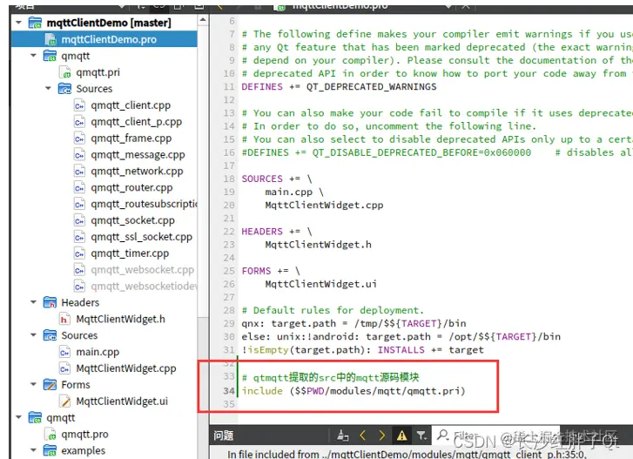
Task: Click 'HEADERS += \' in the editor
Action: (277, 232)
